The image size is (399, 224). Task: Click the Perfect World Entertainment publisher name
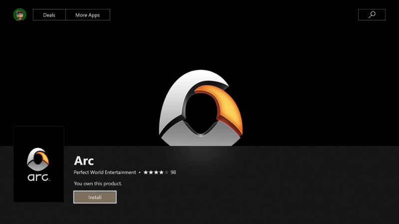105,172
